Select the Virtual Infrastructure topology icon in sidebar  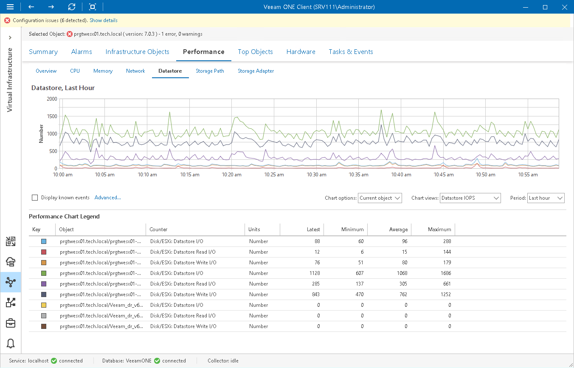click(10, 282)
